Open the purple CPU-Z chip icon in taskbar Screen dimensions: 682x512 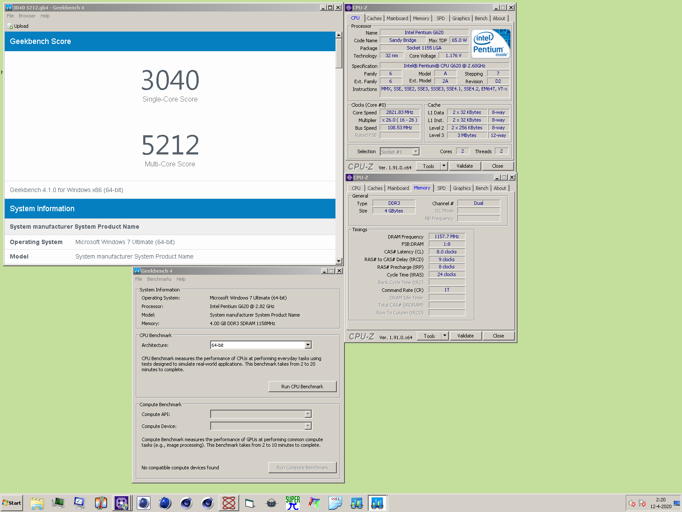(121, 503)
